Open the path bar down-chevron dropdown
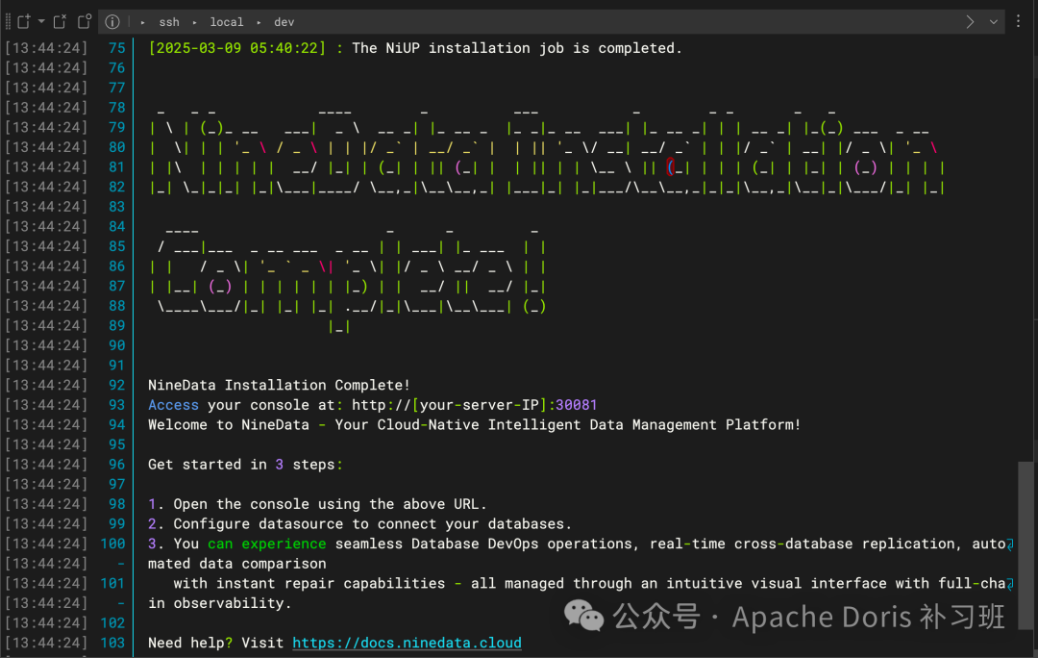The image size is (1038, 658). (x=994, y=22)
